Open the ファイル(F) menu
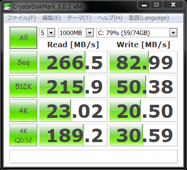 click(x=22, y=18)
